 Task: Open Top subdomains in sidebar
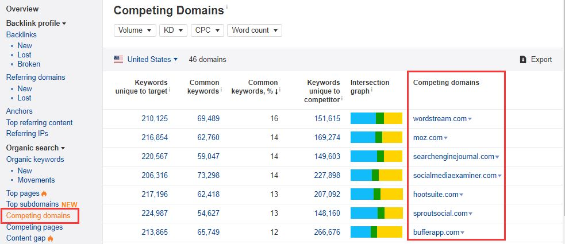32,204
